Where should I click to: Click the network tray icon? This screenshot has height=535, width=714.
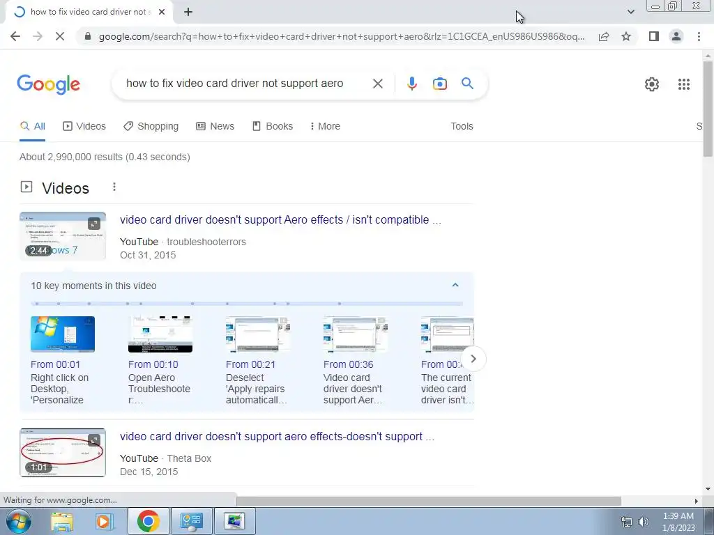627,522
